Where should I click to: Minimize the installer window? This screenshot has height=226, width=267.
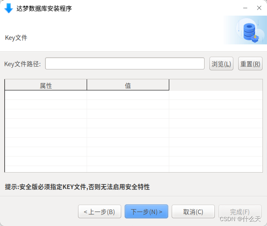click(245, 8)
